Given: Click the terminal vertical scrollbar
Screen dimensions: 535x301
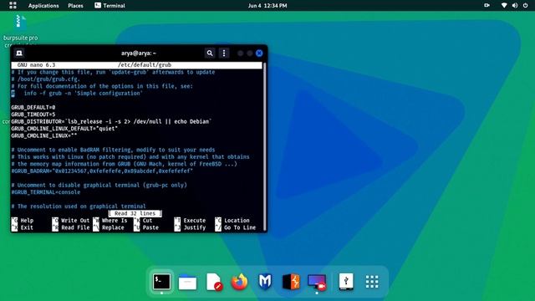Looking at the screenshot, I should 264,147.
